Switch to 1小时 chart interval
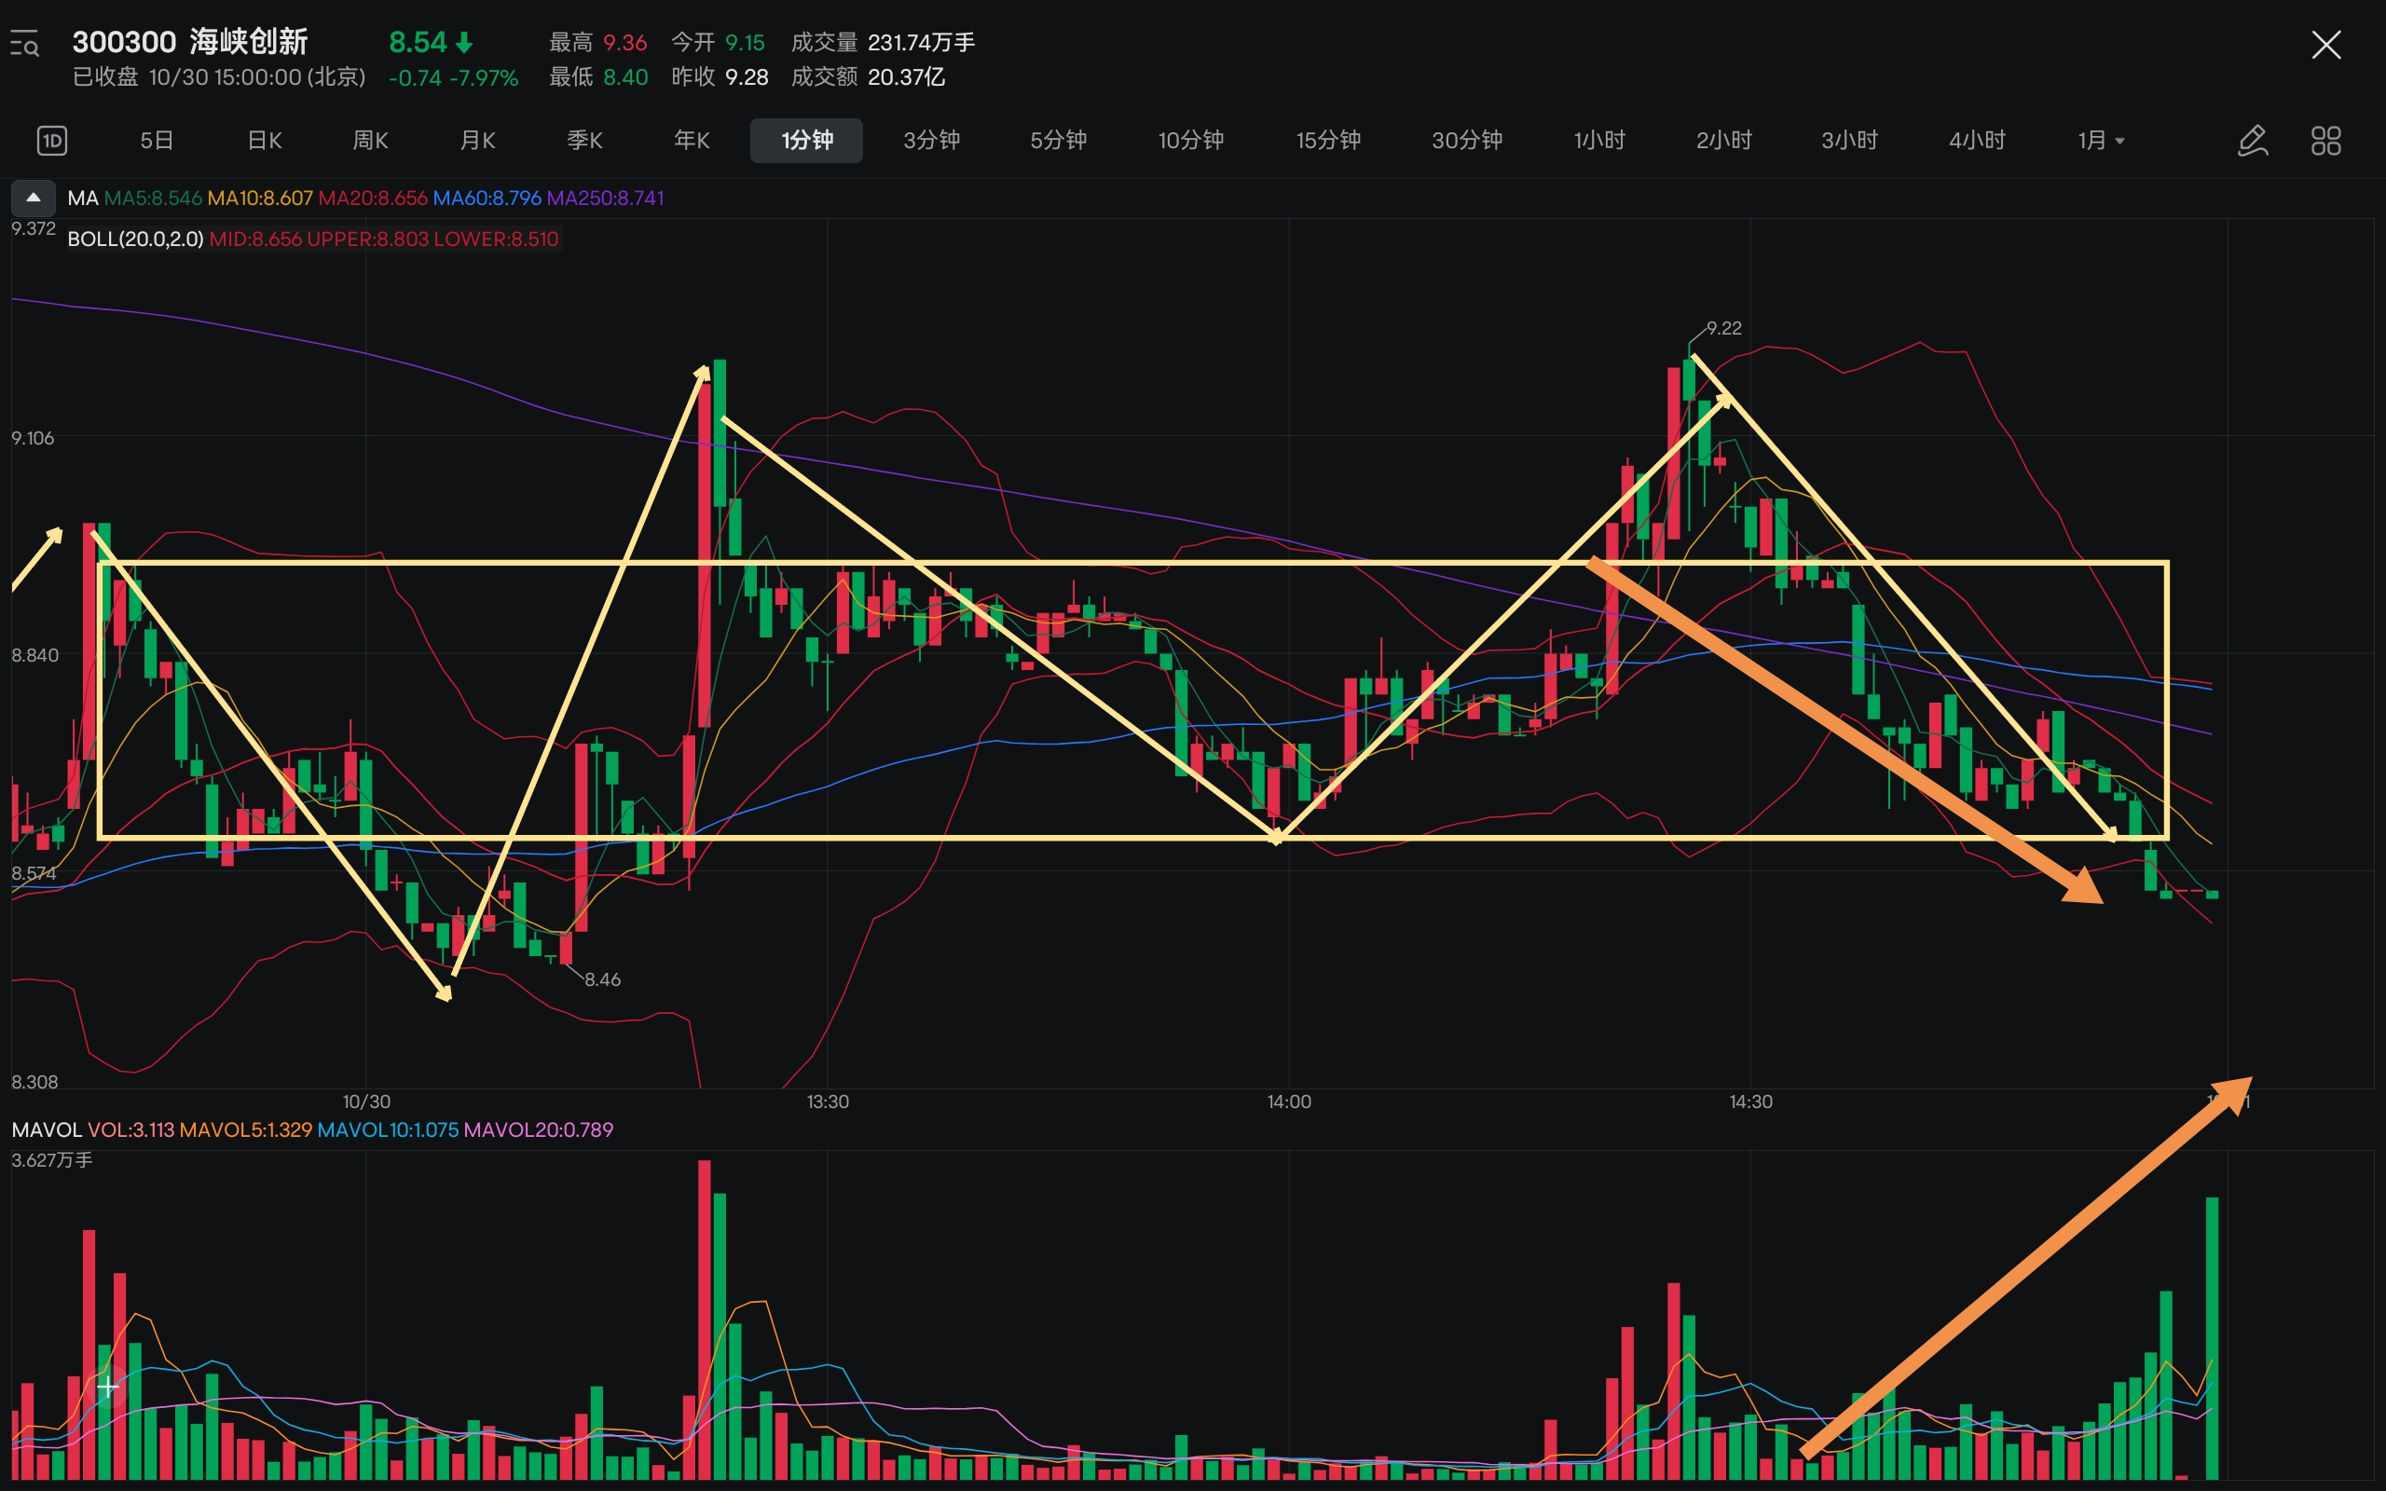The height and width of the screenshot is (1491, 2386). [x=1599, y=141]
